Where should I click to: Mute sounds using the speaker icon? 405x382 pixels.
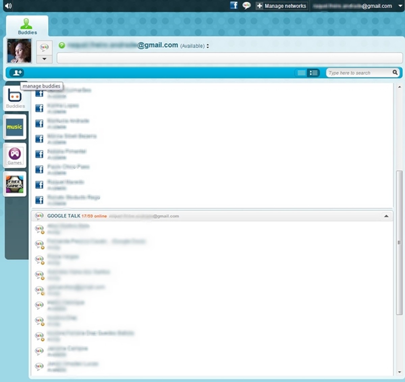(x=7, y=6)
